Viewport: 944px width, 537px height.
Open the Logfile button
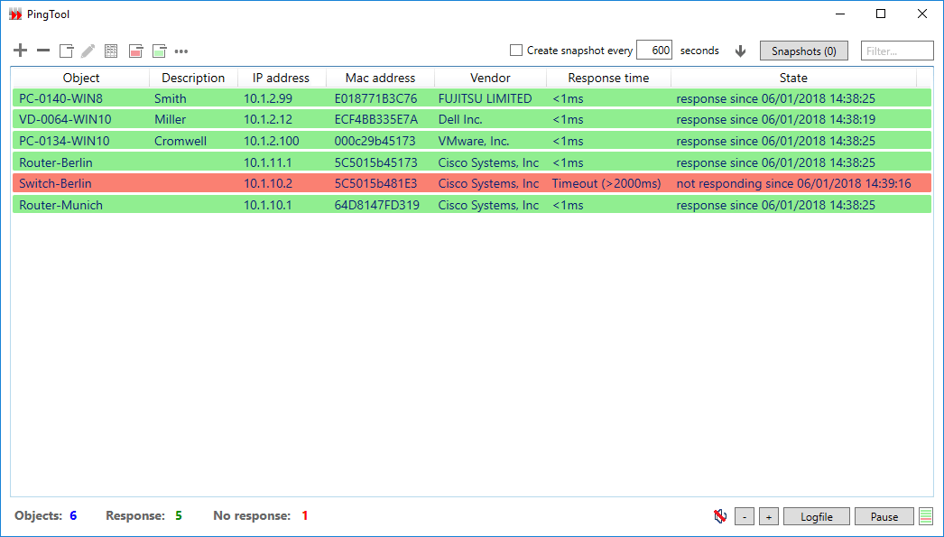point(815,516)
